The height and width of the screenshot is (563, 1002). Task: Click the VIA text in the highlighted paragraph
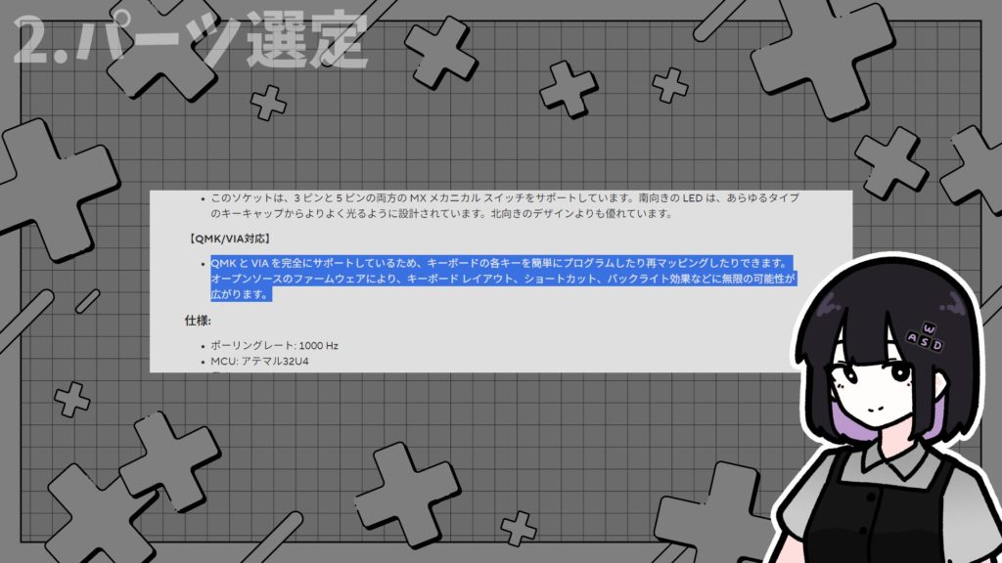coord(260,262)
